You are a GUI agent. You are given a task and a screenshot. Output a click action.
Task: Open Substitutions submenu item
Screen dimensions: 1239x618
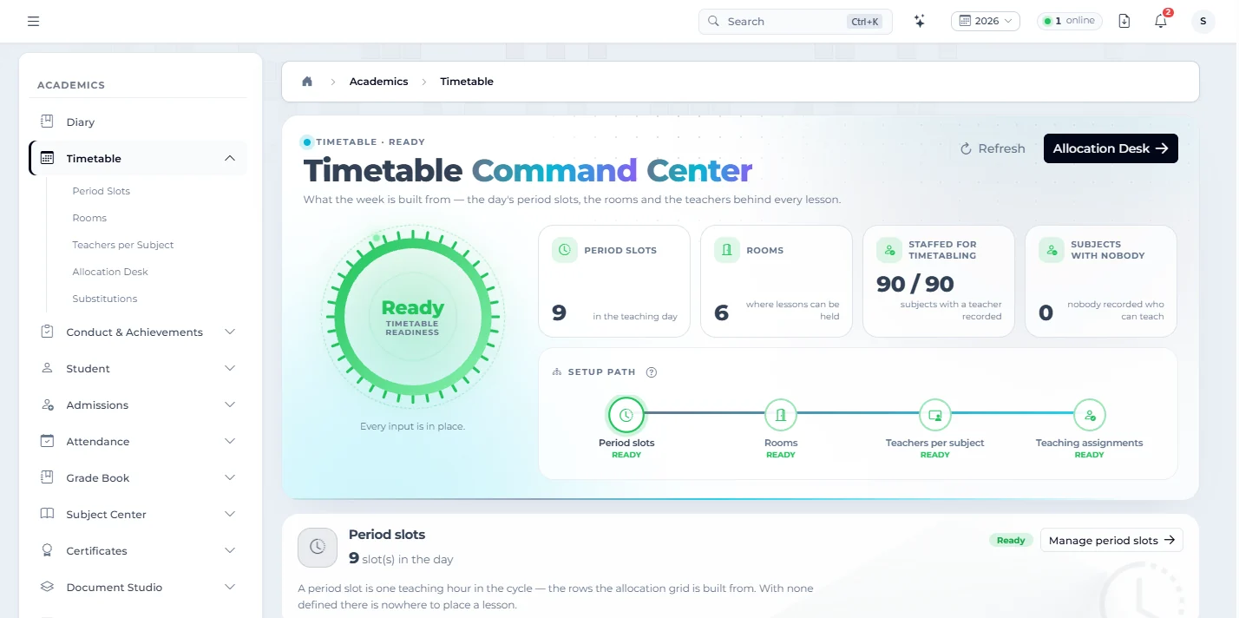[x=105, y=299]
